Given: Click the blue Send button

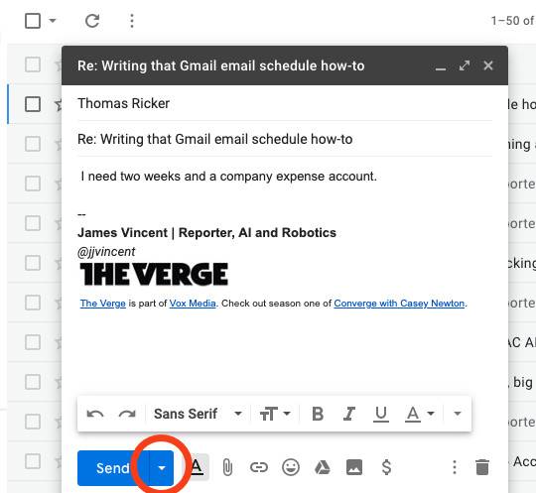Looking at the screenshot, I should 113,468.
